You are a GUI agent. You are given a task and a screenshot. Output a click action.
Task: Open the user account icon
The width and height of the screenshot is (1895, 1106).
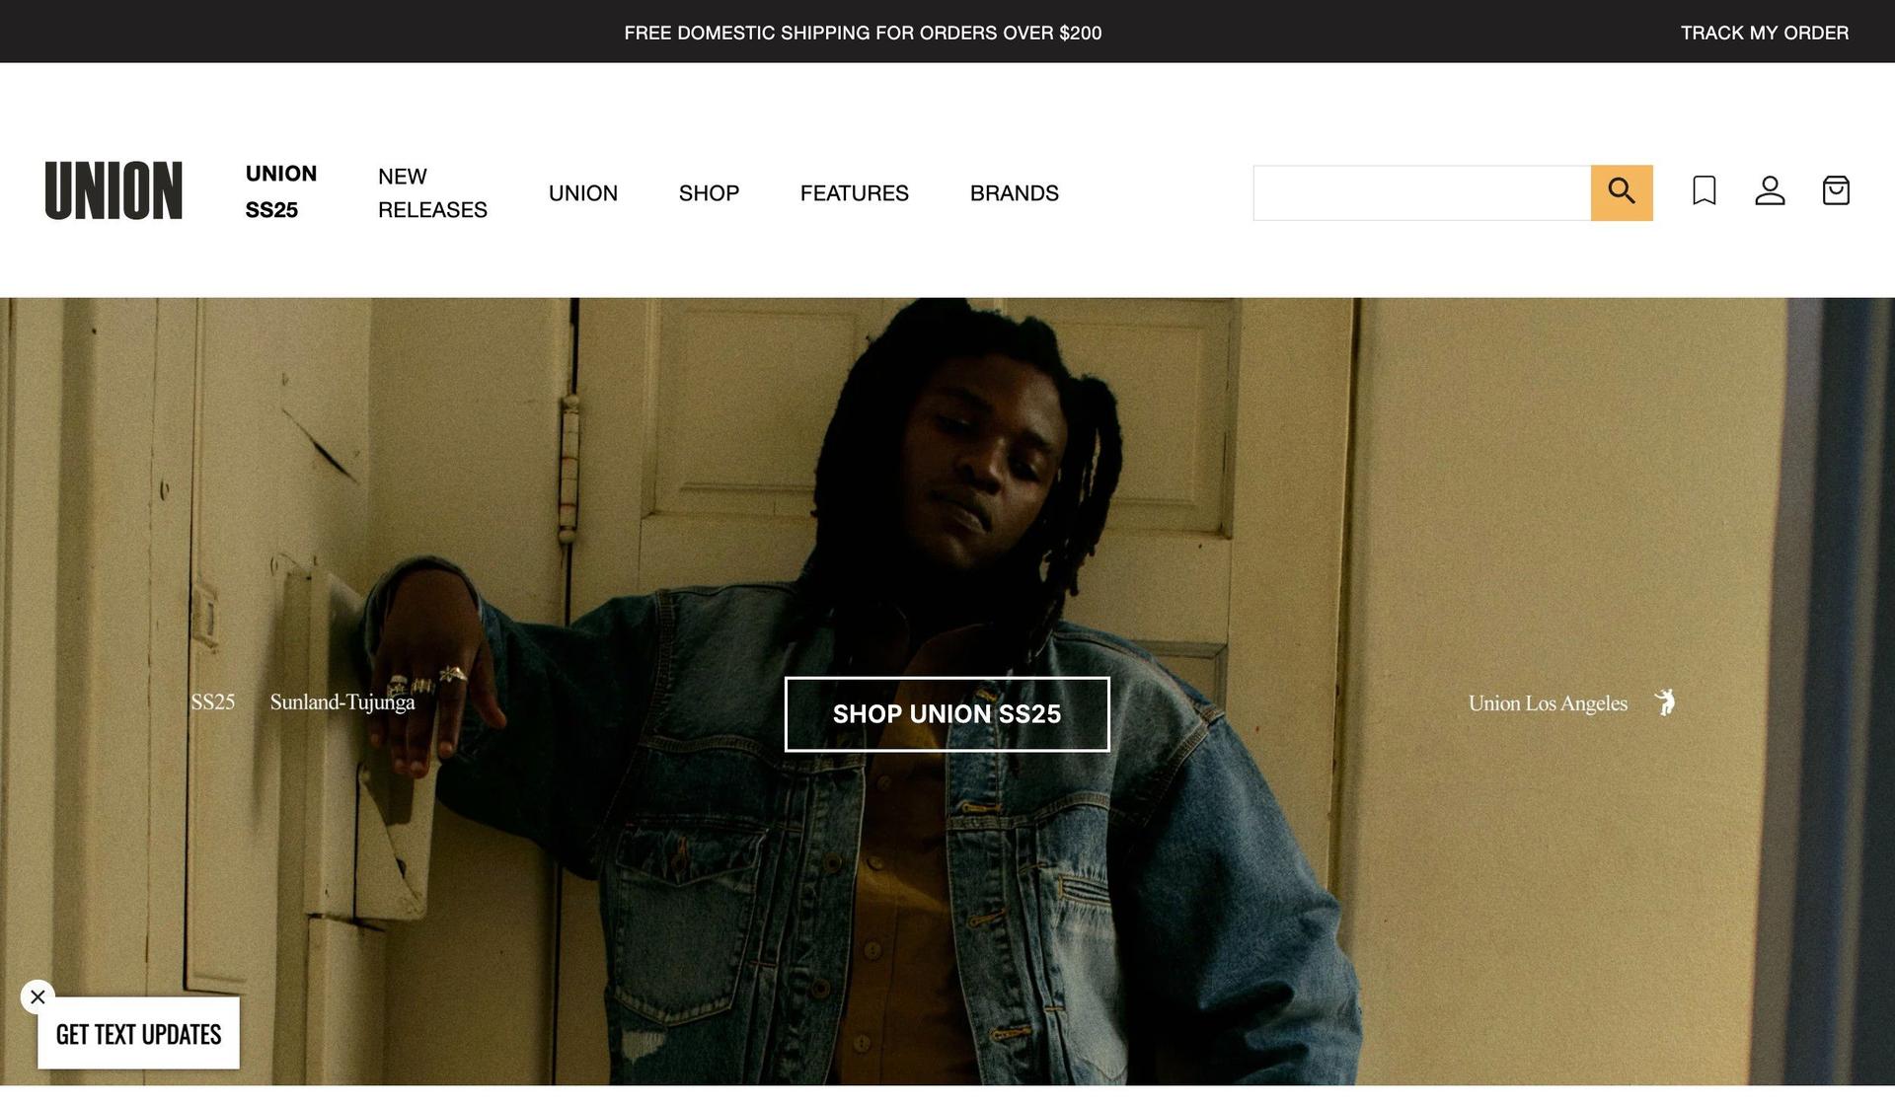[x=1770, y=190]
